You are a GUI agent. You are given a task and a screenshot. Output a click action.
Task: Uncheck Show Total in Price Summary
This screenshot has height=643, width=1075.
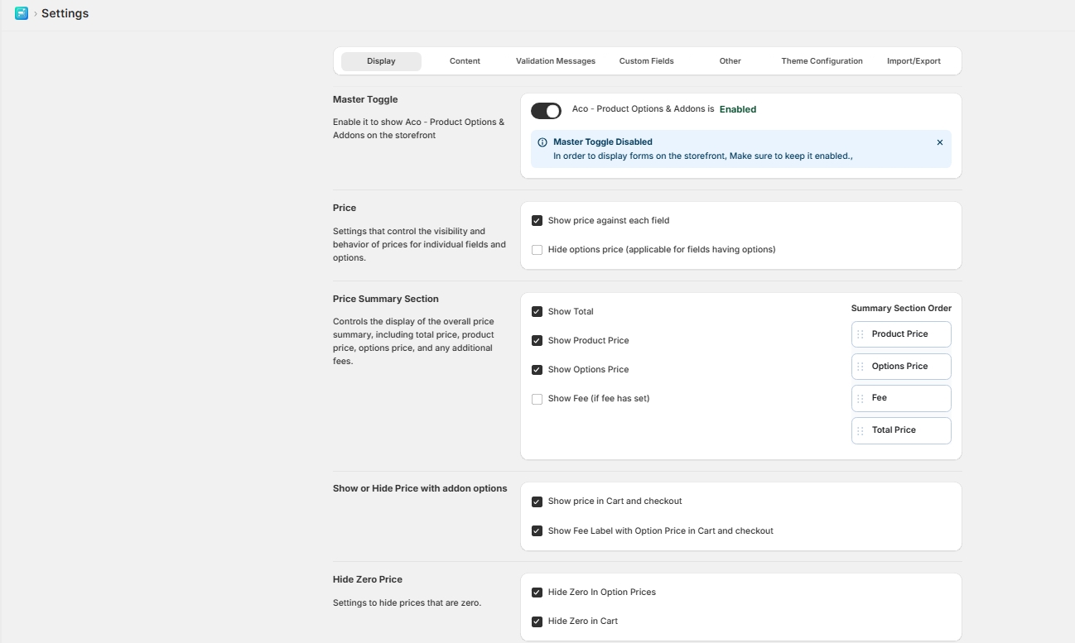537,312
